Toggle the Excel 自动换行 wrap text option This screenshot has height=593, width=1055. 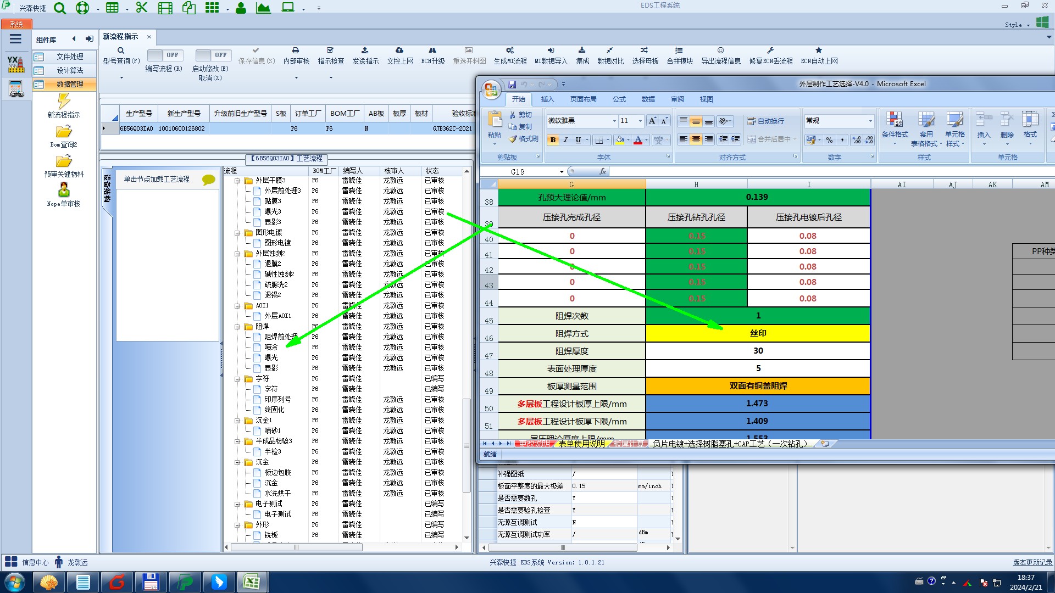coord(765,121)
